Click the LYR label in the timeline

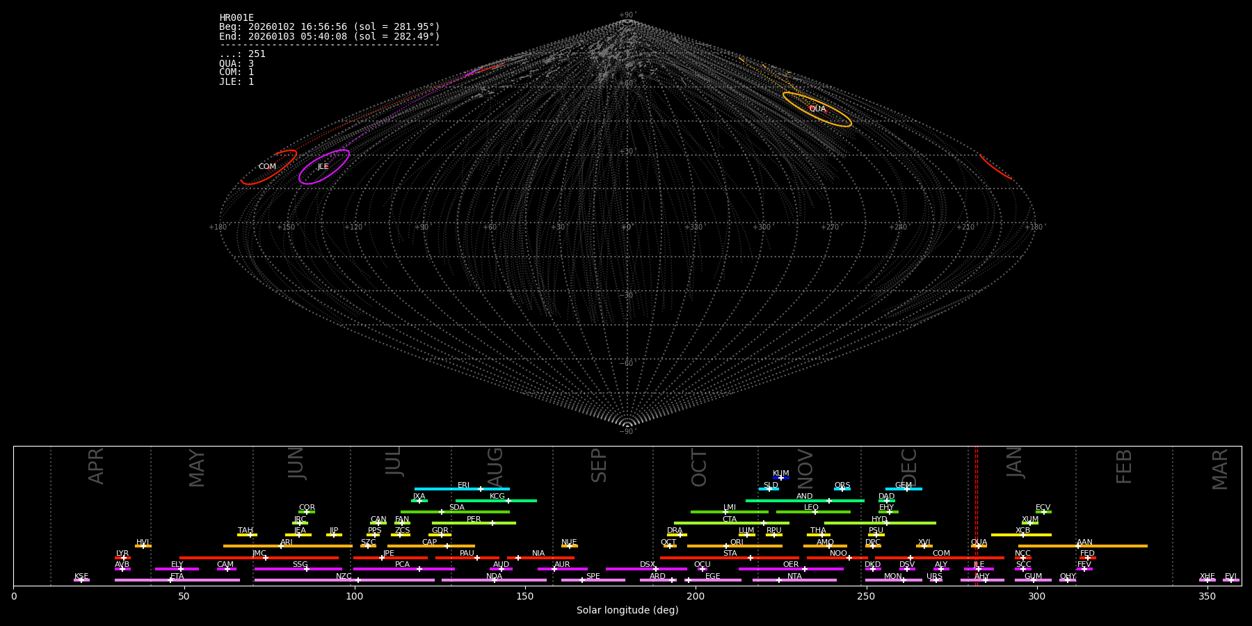tap(122, 554)
